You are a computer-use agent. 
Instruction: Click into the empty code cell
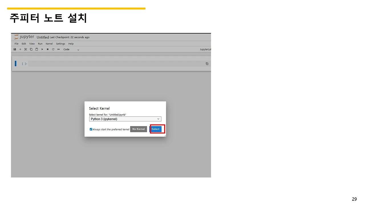(x=116, y=63)
